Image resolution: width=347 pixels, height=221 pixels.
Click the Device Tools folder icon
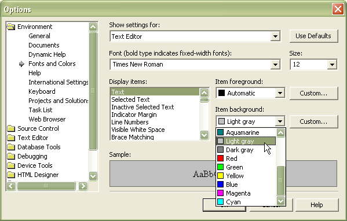11,165
